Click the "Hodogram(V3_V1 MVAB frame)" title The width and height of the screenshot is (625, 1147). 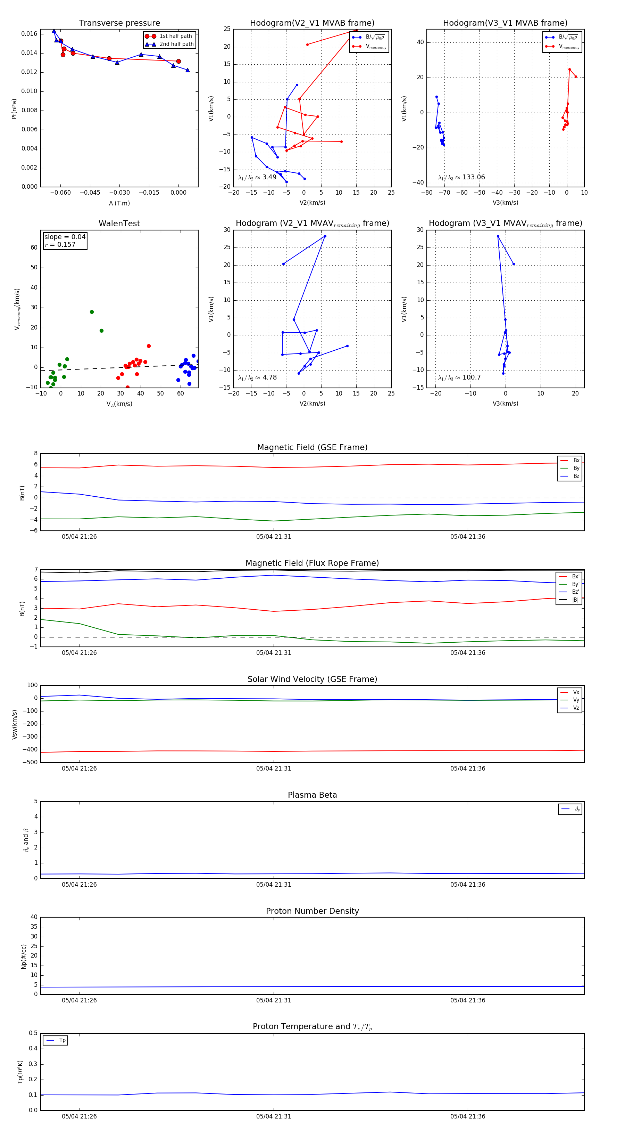(505, 23)
